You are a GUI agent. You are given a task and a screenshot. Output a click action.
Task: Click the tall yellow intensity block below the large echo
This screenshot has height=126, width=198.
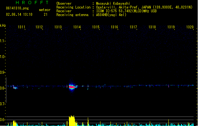(x=72, y=121)
